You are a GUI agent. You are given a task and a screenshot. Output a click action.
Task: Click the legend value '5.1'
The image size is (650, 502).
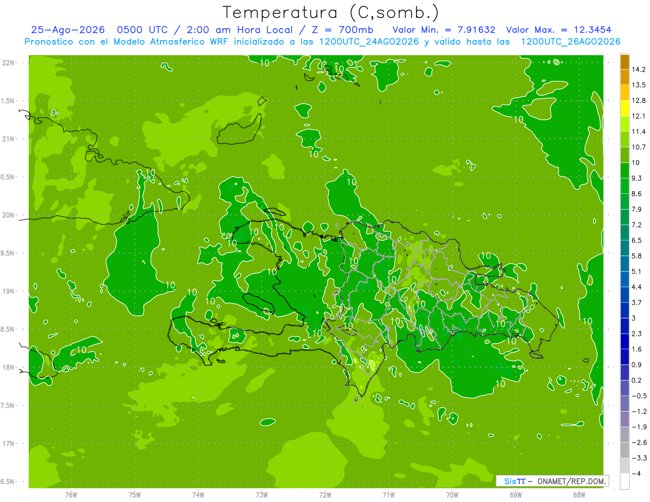pos(637,271)
